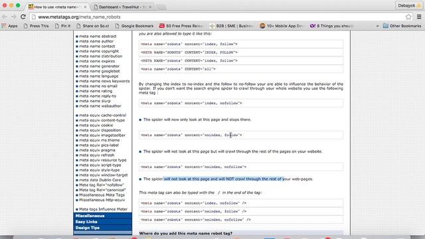Close the Dashboard TravelHut tab
Image resolution: width=425 pixels, height=239 pixels.
pyautogui.click(x=150, y=7)
